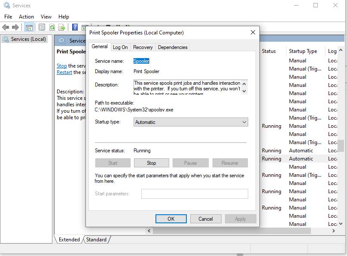
Task: Confirm the dialog with OK
Action: (171, 219)
